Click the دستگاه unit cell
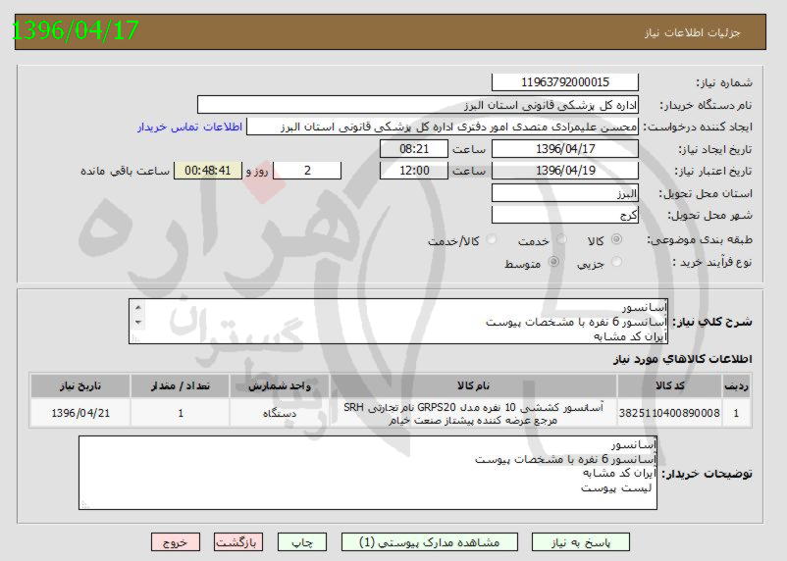Screen dimensions: 787x561 (x=280, y=413)
